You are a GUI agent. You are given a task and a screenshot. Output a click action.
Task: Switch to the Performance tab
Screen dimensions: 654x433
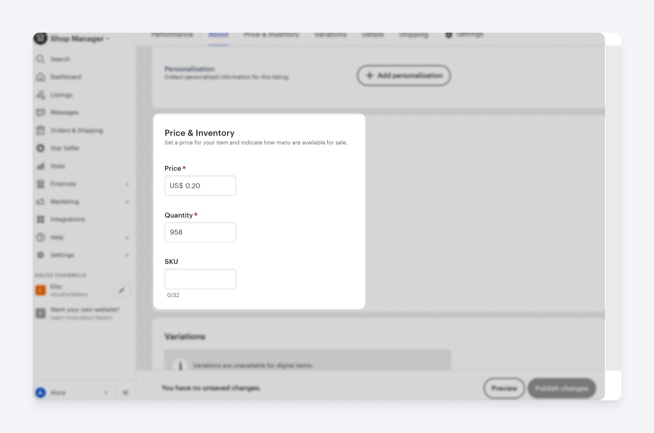click(172, 35)
